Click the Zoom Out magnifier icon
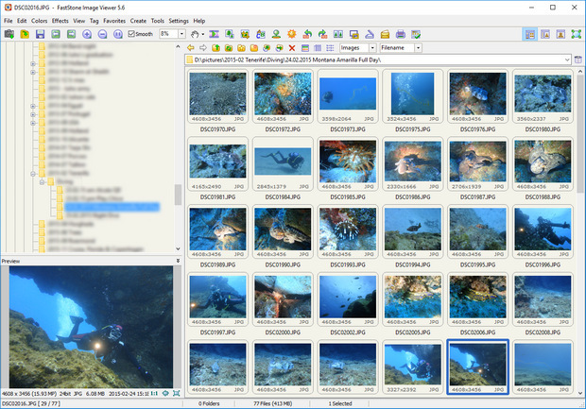This screenshot has height=409, width=586. 102,34
